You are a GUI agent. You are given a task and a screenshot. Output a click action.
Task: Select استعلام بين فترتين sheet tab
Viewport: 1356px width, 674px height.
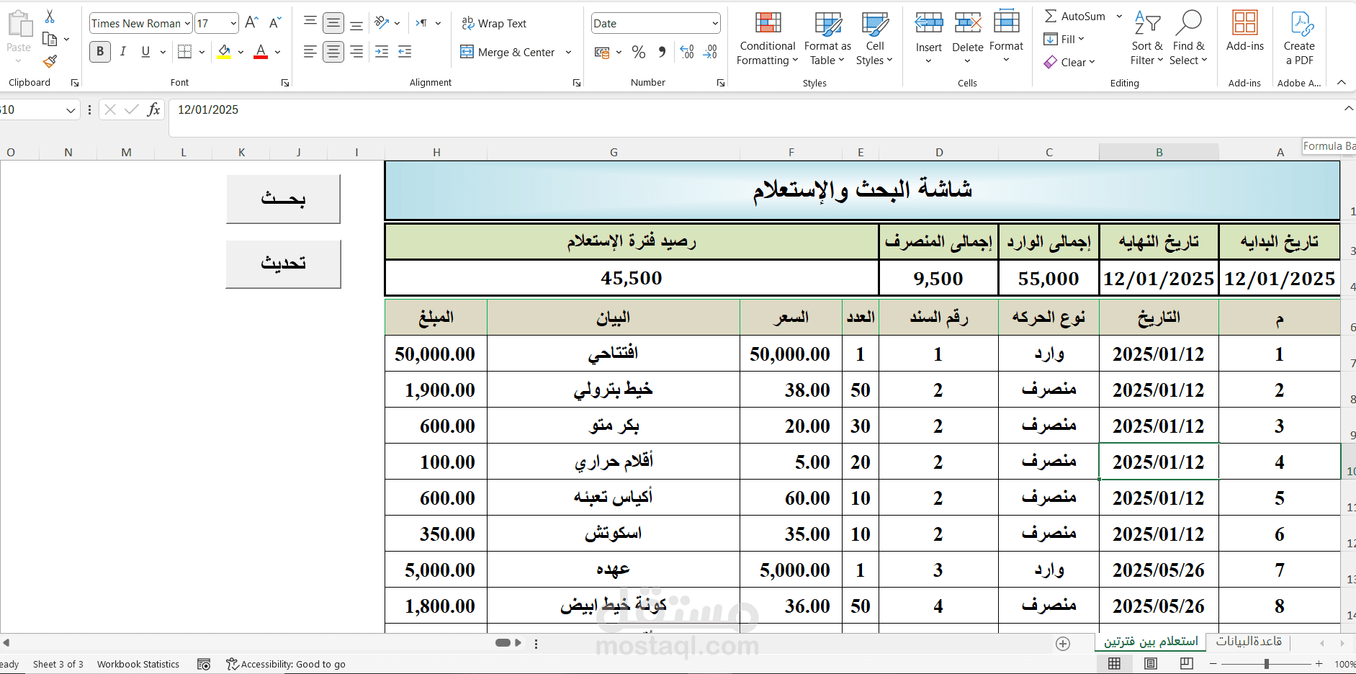point(1151,641)
